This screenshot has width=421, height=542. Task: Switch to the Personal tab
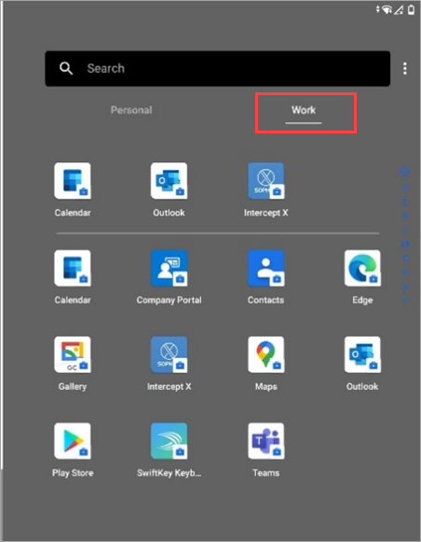[131, 110]
